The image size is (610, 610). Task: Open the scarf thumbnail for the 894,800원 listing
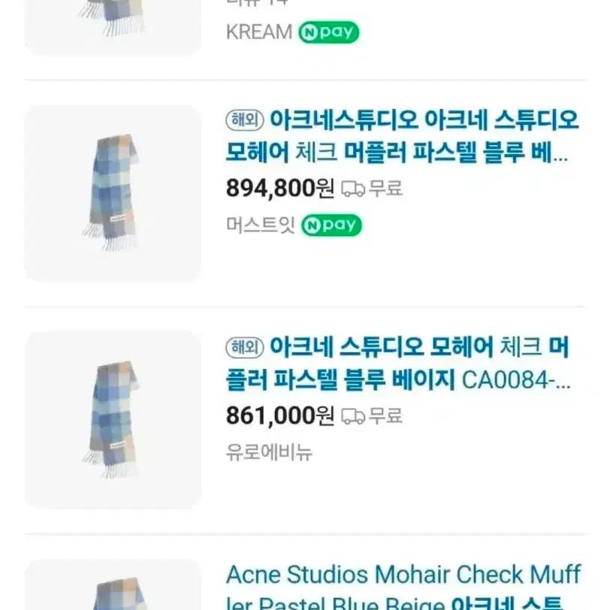113,193
